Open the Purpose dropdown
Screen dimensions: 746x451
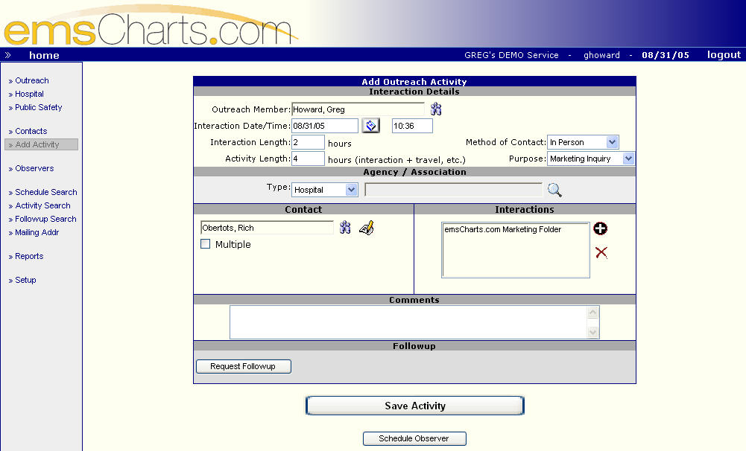click(x=591, y=159)
